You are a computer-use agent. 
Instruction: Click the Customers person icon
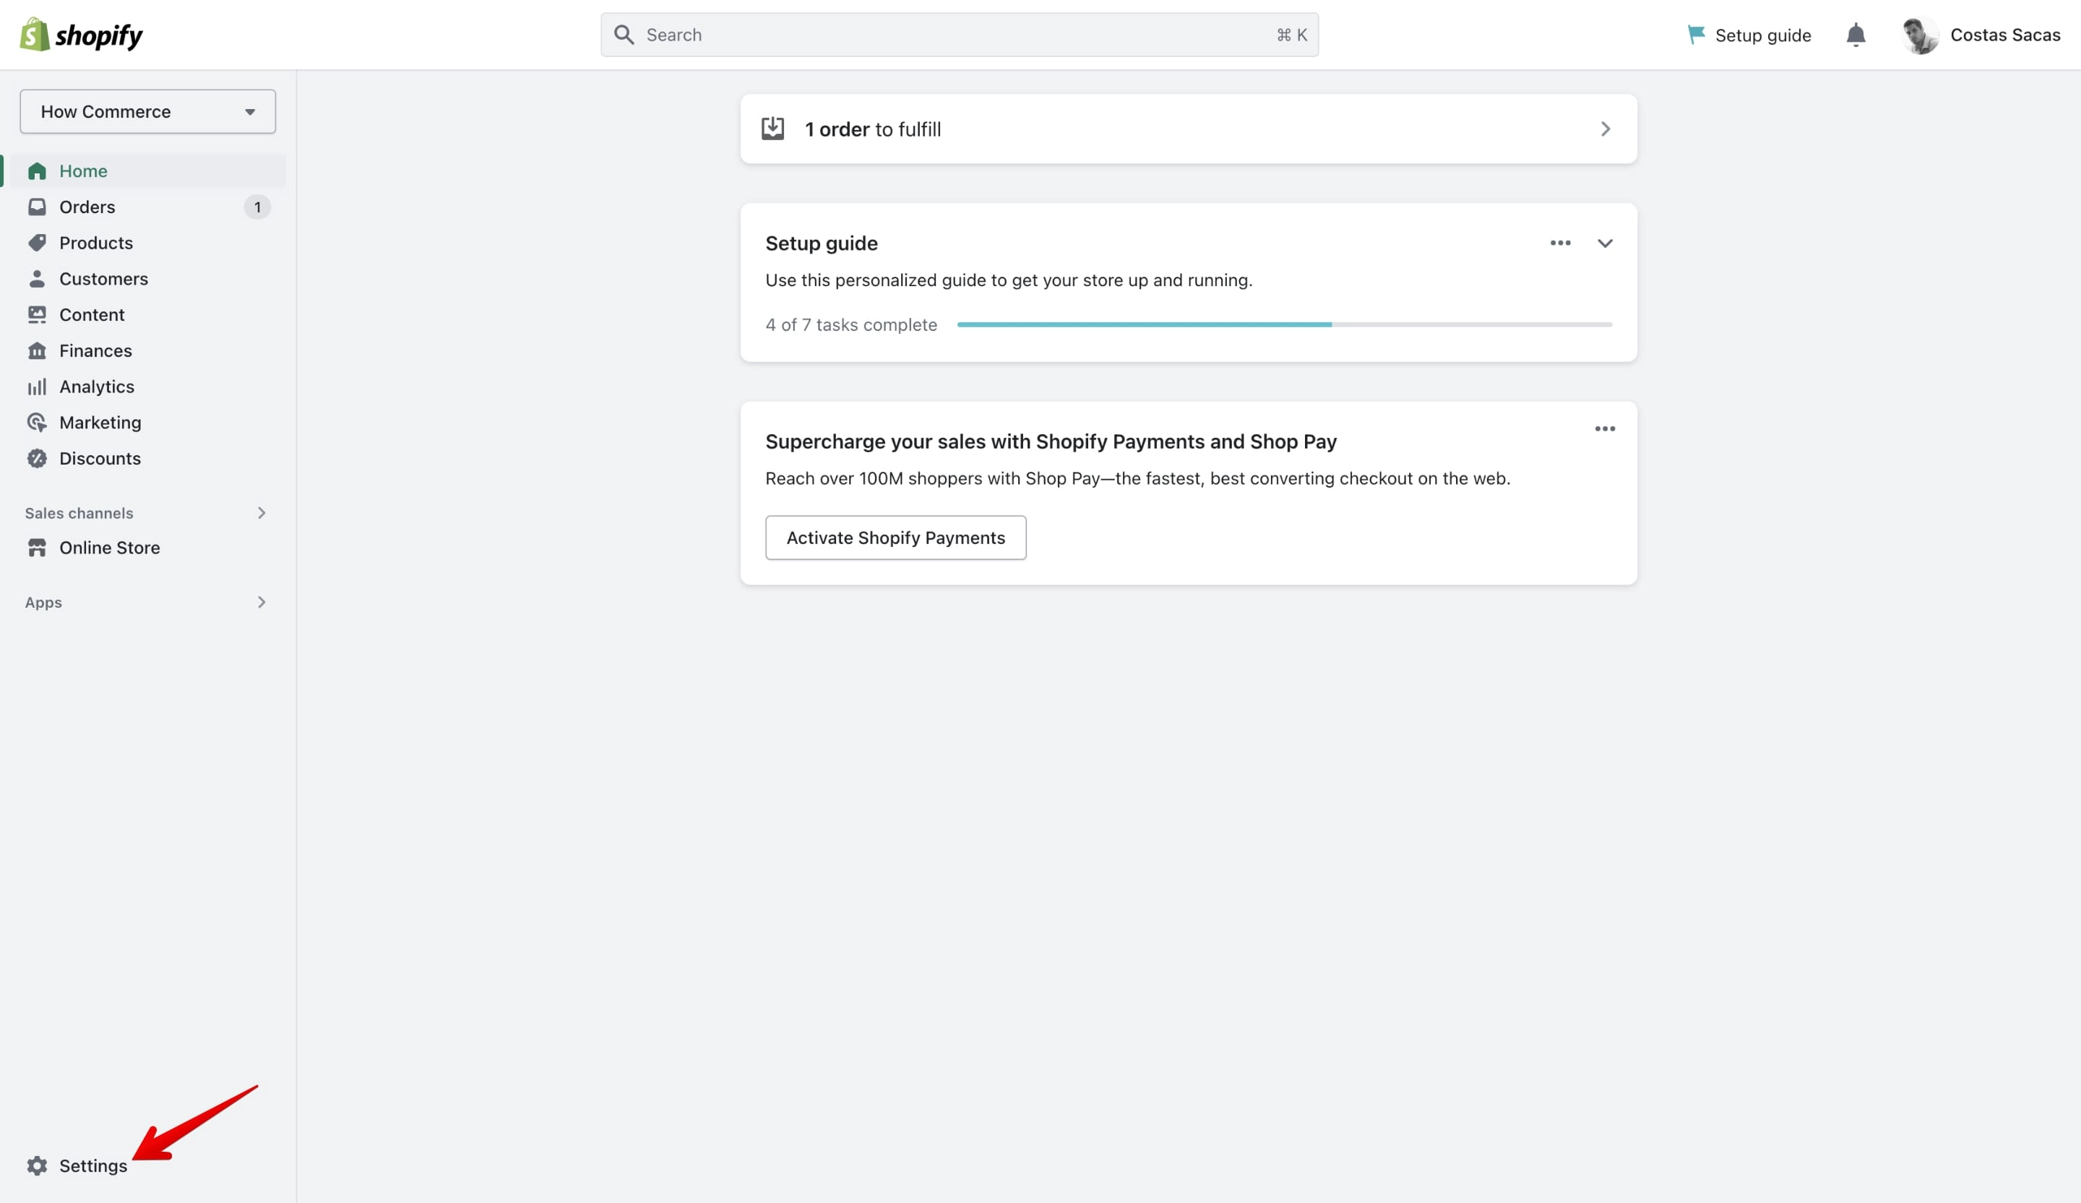pyautogui.click(x=37, y=278)
